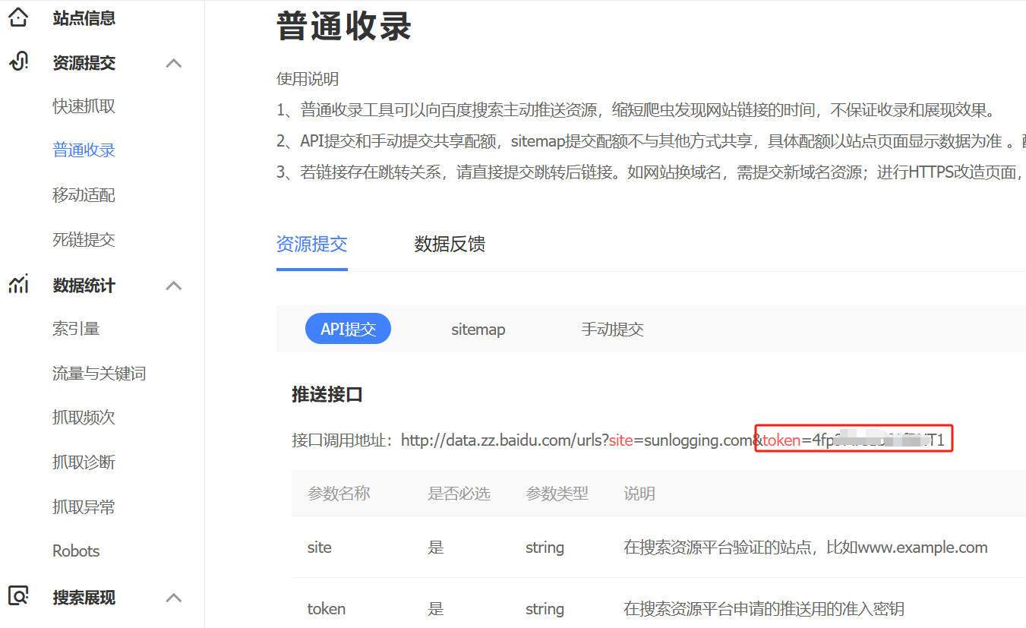This screenshot has width=1026, height=628.
Task: Choose the 手动提交 option
Action: pos(612,330)
